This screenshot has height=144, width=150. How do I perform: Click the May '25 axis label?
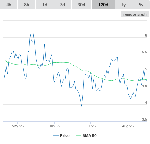point(18,126)
